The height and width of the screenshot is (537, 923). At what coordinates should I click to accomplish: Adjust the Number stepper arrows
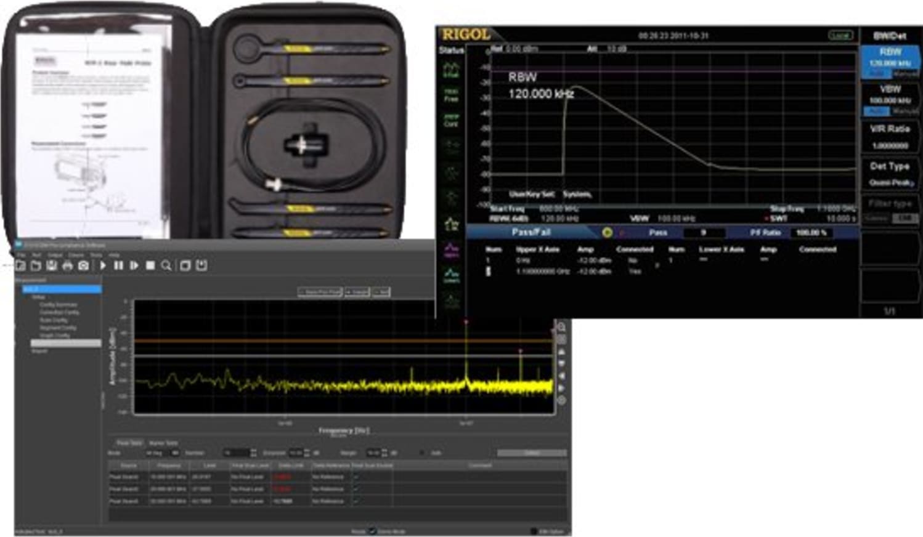tap(253, 453)
